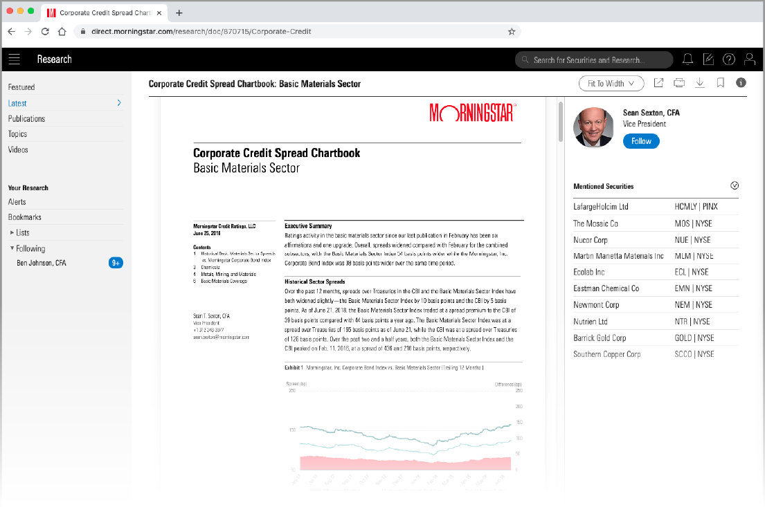Show document info icon
This screenshot has height=507, width=765.
click(741, 83)
